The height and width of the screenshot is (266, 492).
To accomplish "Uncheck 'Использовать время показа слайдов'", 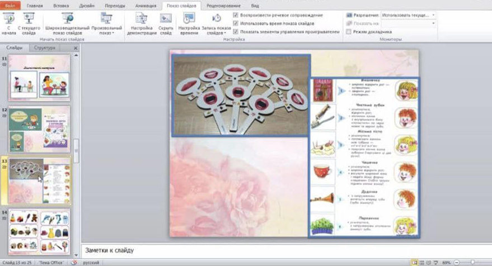I will click(236, 23).
